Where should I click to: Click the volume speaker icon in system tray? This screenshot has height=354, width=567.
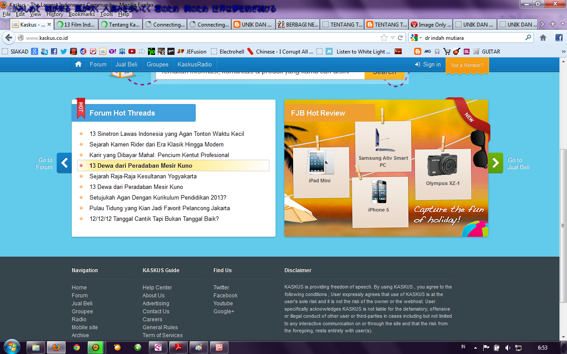coord(508,347)
